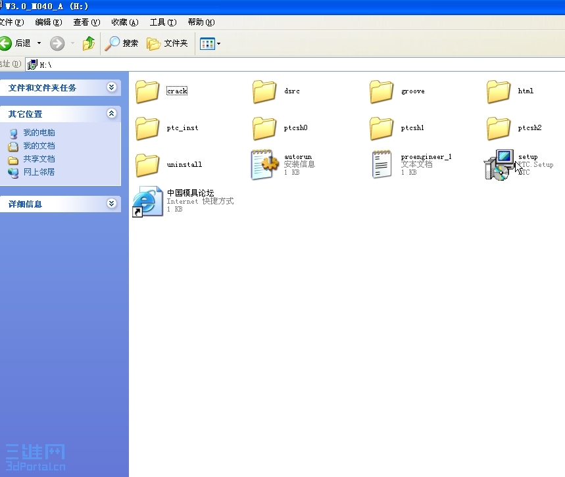
Task: Click the 中国模具论坛 shortcut name text
Action: [x=190, y=193]
